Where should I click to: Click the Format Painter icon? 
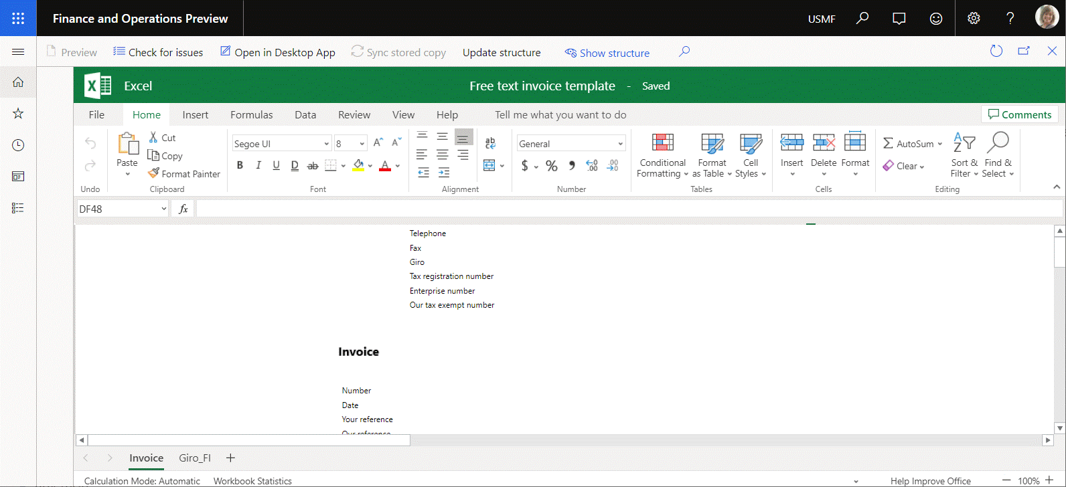154,173
